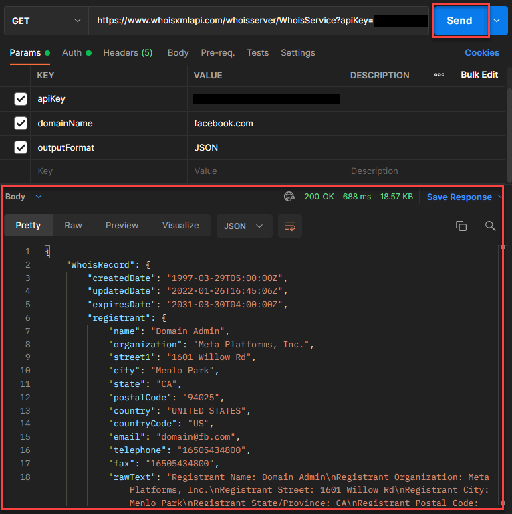
Task: Click the params table vertical scrollbar
Action: coord(509,135)
